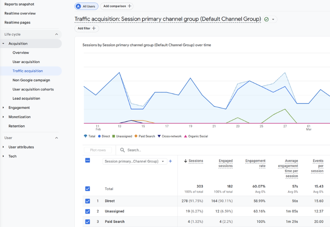Toggle the Direct row checkbox
330x227 pixels.
(x=87, y=201)
